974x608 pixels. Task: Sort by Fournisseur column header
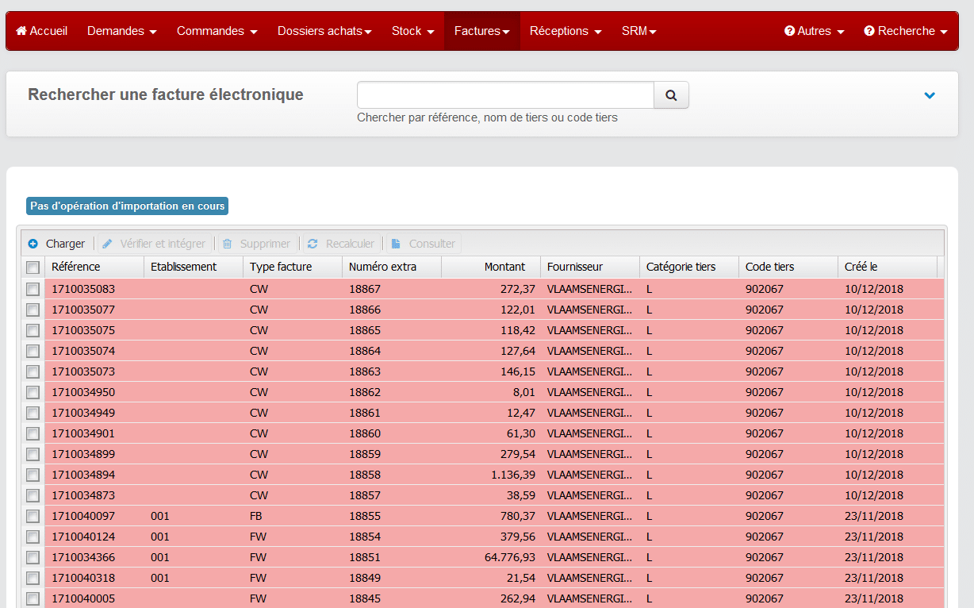[x=590, y=267]
